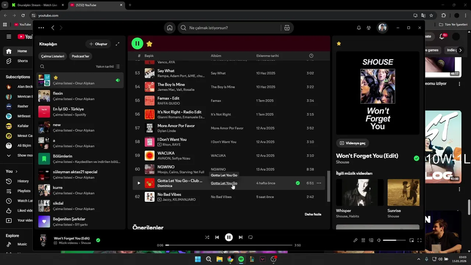Reload the Chrome page
The height and width of the screenshot is (265, 471).
(23, 15)
